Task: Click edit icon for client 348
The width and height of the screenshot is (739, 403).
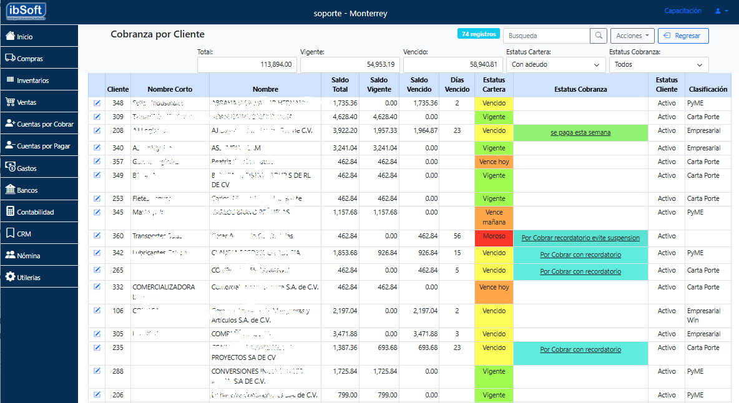Action: coord(97,103)
